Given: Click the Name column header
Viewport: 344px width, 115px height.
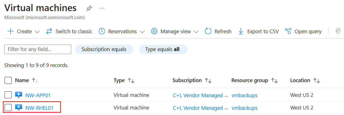Looking at the screenshot, I should click(x=22, y=80).
